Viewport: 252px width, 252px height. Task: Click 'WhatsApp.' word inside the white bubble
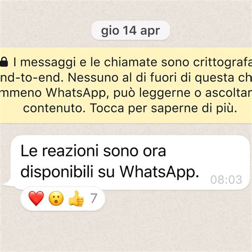point(159,172)
